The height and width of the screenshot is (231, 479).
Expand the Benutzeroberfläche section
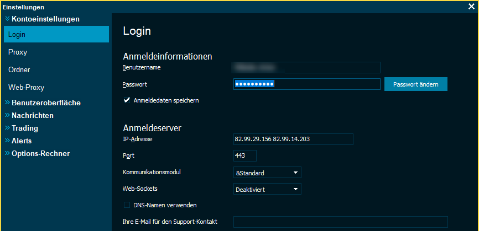[x=43, y=103]
